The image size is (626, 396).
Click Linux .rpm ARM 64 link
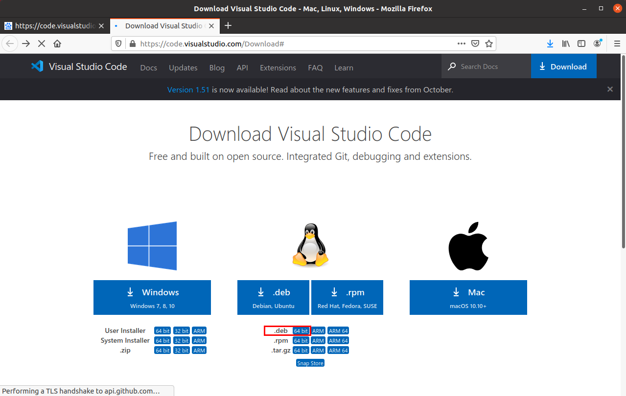tap(338, 341)
